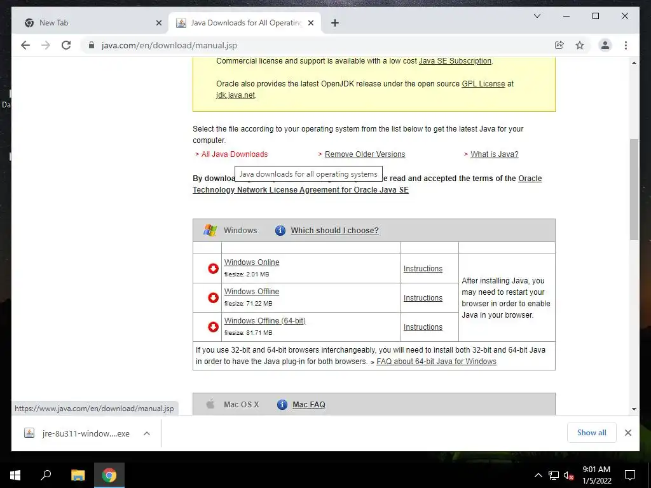Open Remove Older Versions link
651x488 pixels.
(x=365, y=154)
